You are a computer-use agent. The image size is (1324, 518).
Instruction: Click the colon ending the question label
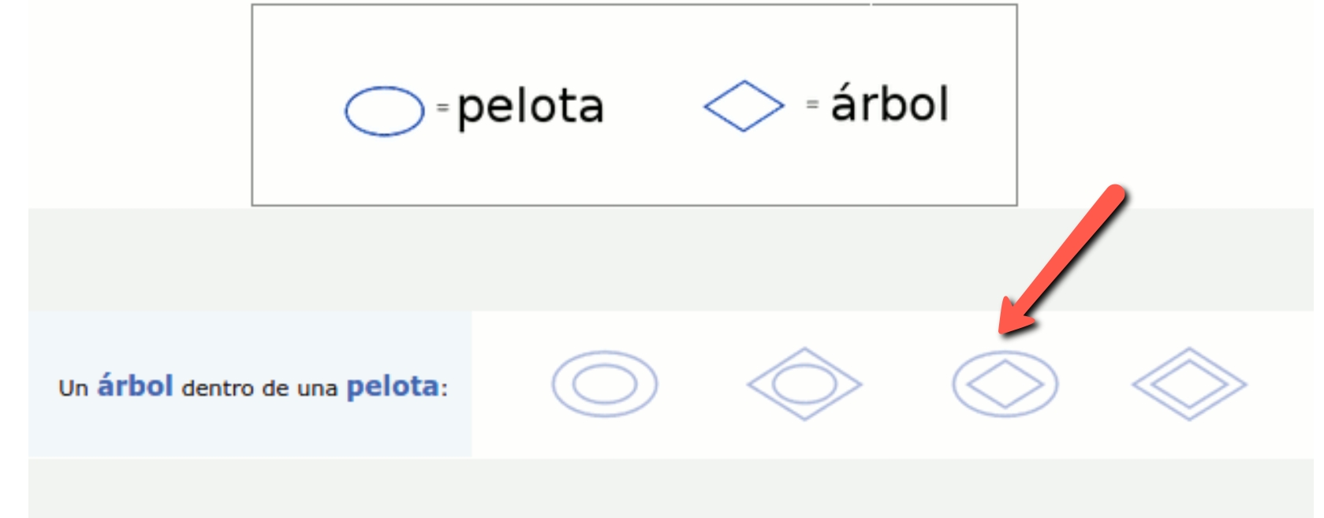(x=444, y=389)
